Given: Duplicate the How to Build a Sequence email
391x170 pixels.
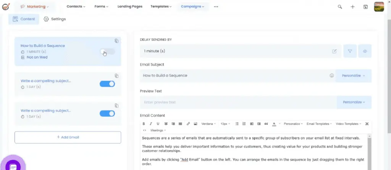Looking at the screenshot, I should pos(116,41).
